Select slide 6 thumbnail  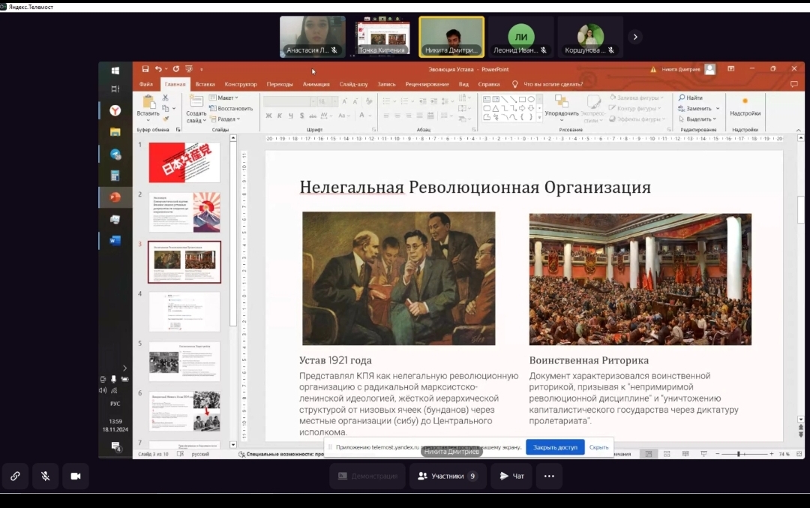click(x=184, y=411)
